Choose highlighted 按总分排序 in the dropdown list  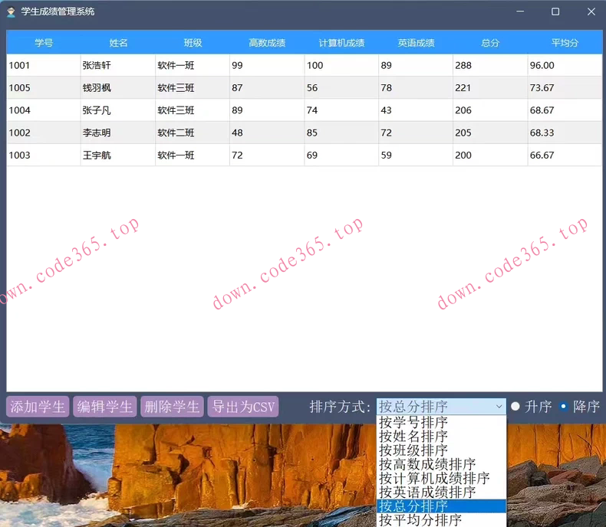(441, 506)
